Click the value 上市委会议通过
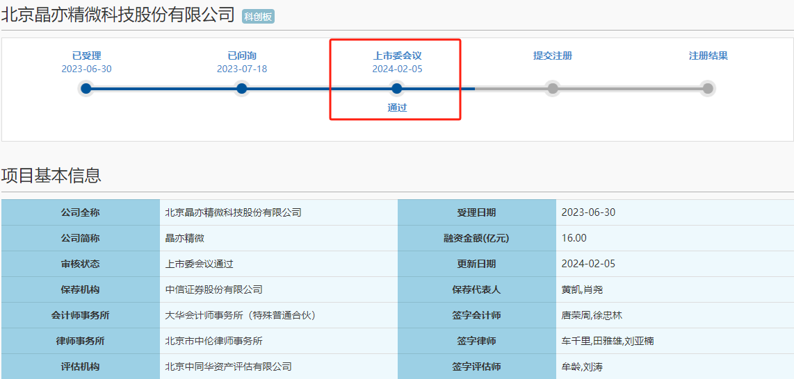Viewport: 794px width, 379px height. point(200,264)
